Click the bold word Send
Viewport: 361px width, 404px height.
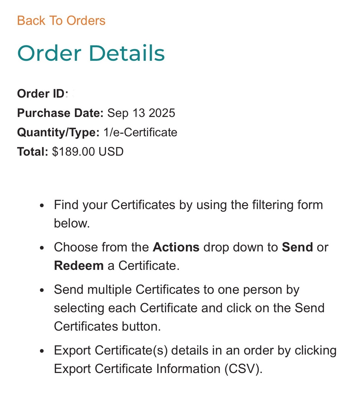tap(297, 247)
